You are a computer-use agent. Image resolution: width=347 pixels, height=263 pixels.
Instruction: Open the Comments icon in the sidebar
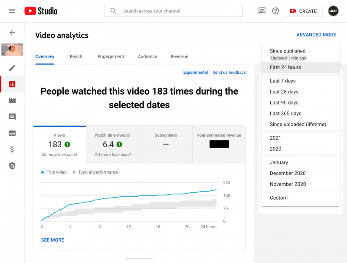click(x=12, y=117)
